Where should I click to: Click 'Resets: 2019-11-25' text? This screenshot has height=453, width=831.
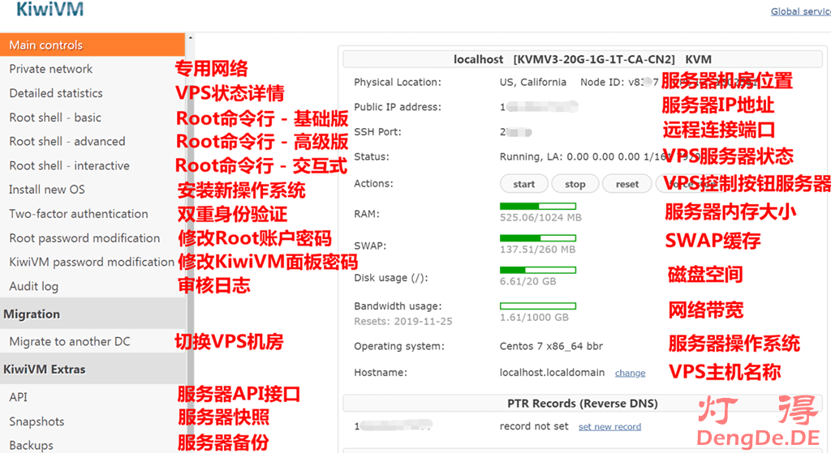403,321
